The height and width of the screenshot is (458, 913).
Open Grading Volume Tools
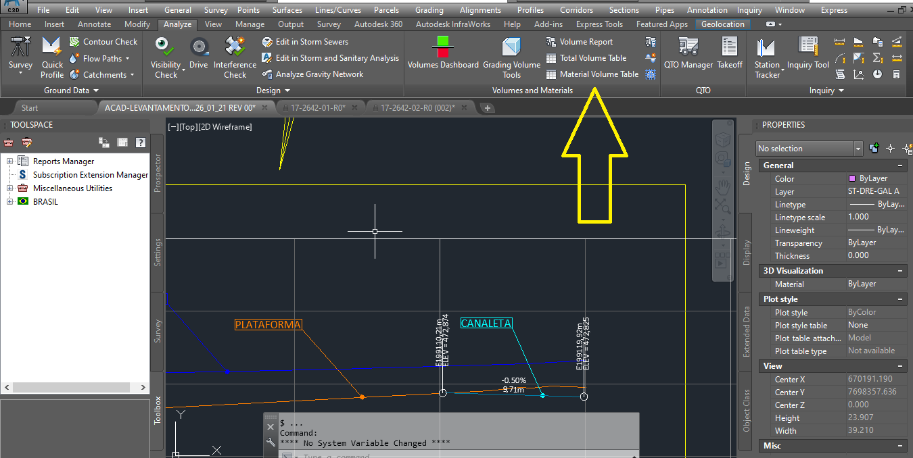[x=511, y=57]
